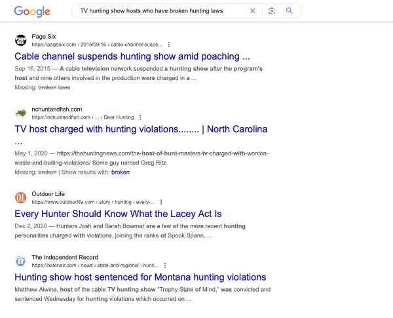
Task: Click the nchuntandfish.com favicon
Action: click(x=20, y=113)
